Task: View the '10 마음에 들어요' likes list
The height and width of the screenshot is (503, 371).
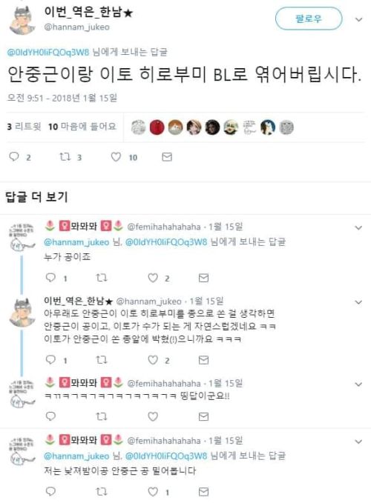Action: [82, 127]
